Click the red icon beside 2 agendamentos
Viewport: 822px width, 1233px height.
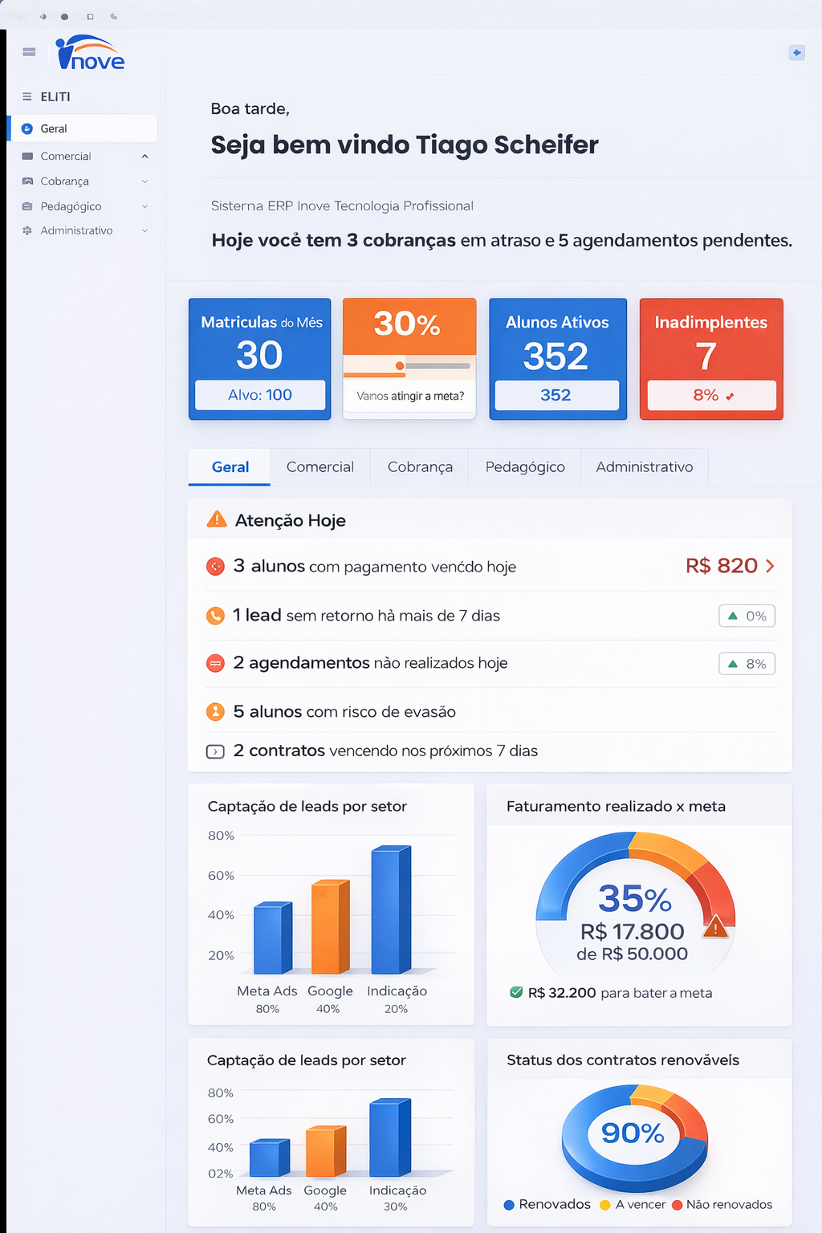[215, 664]
